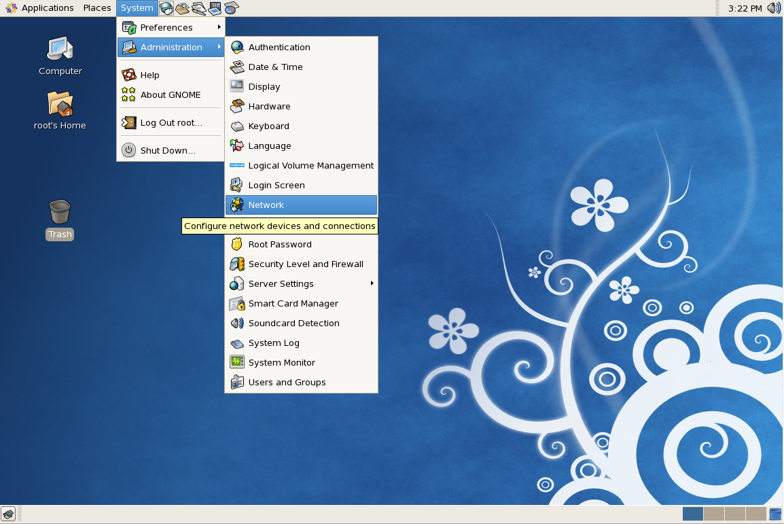Open OpenOffice Calc pie chart icon
This screenshot has width=784, height=524.
pyautogui.click(x=231, y=7)
